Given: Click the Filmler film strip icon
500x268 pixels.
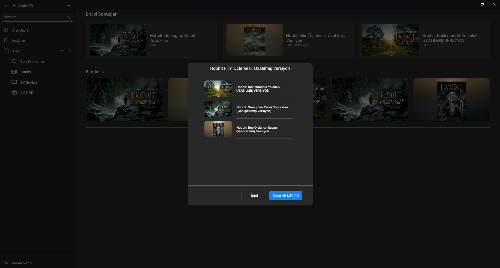Looking at the screenshot, I should pos(14,72).
